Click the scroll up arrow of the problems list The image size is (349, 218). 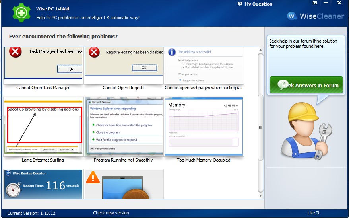pyautogui.click(x=260, y=50)
